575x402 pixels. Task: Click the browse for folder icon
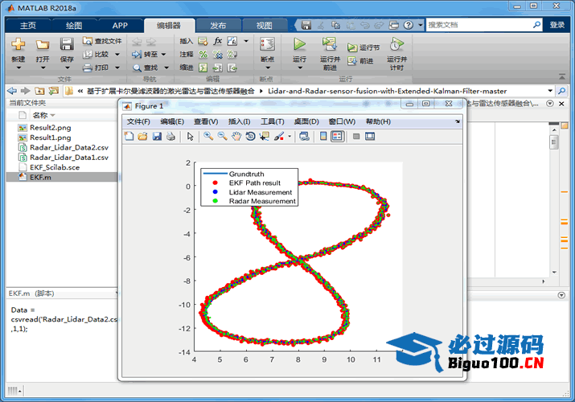[x=54, y=91]
